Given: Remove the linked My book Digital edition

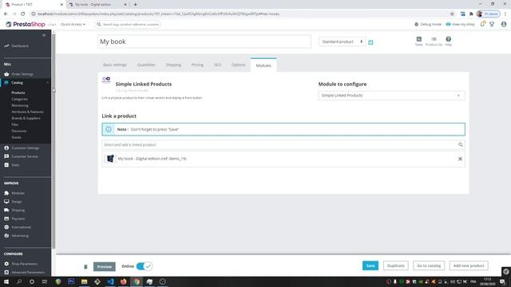Looking at the screenshot, I should point(460,159).
